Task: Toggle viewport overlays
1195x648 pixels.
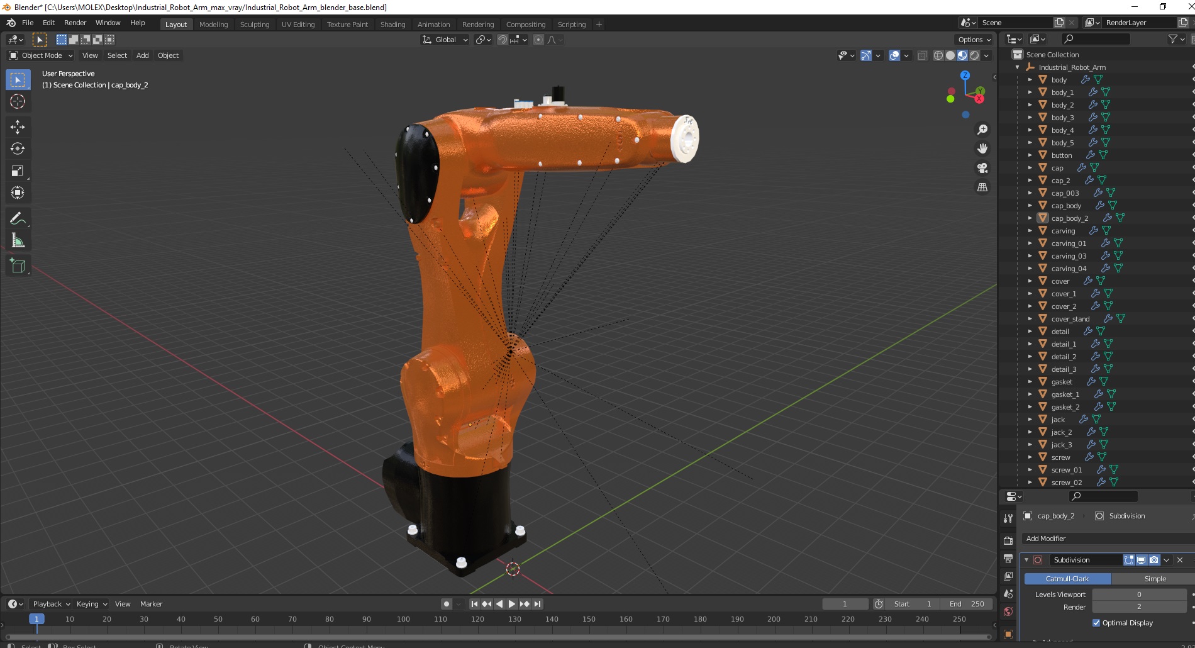Action: pyautogui.click(x=894, y=55)
